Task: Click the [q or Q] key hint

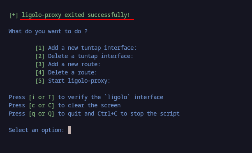Action: pyautogui.click(x=42, y=114)
